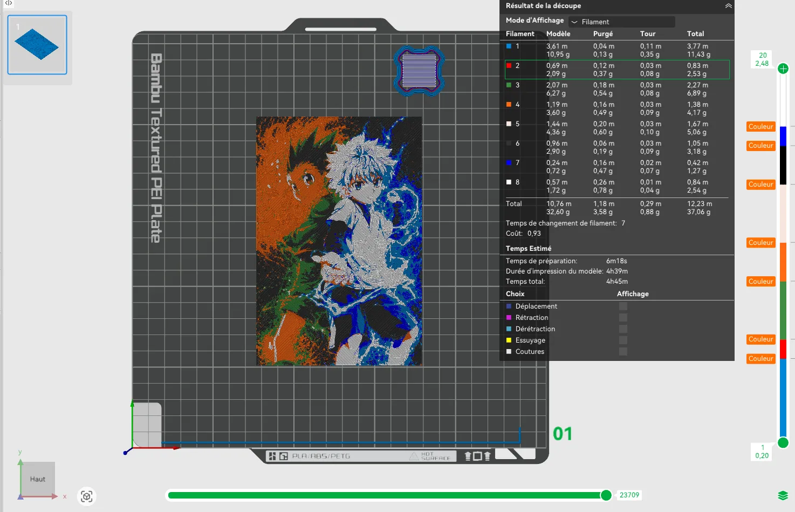Click the 23709 move count value
Screen dimensions: 795x512
[629, 495]
